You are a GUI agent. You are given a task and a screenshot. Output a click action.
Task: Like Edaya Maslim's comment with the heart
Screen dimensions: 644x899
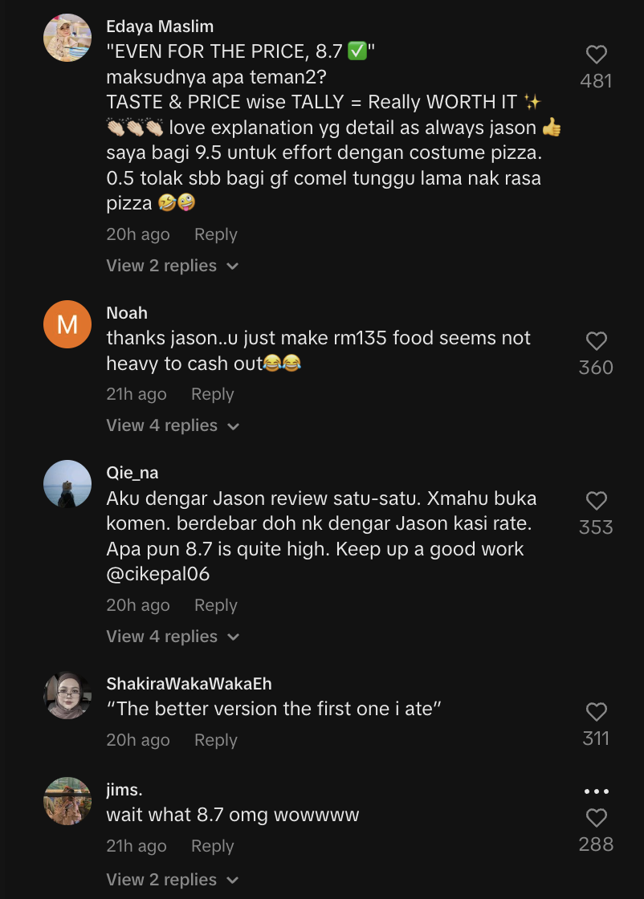point(596,55)
